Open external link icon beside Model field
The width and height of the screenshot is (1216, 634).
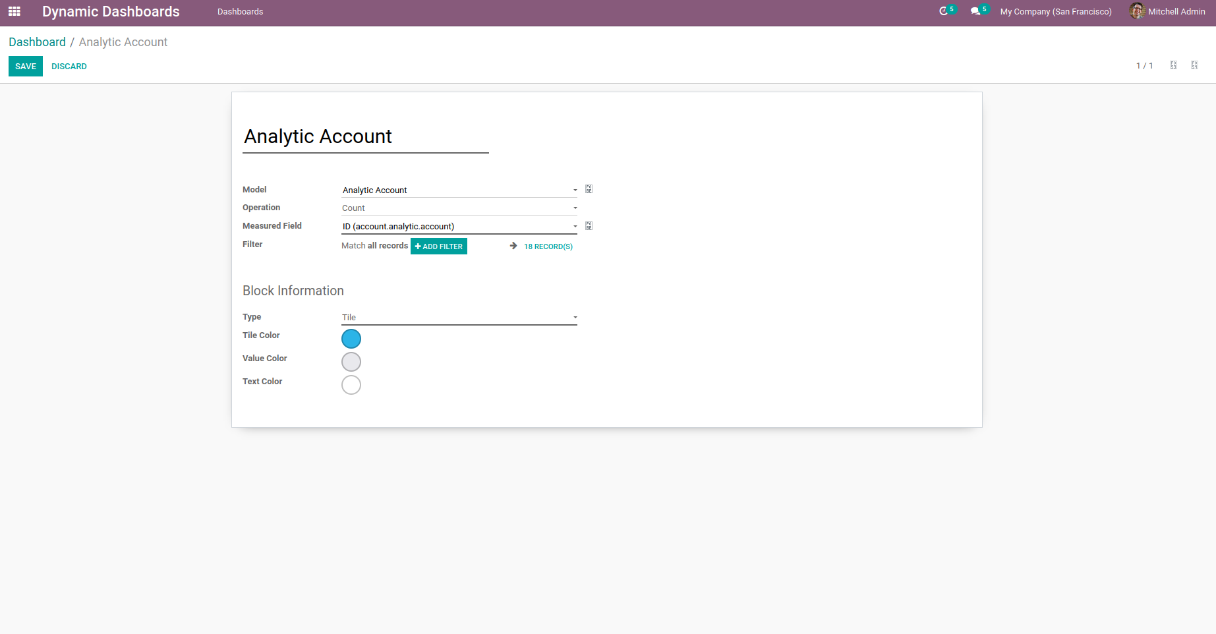pos(589,189)
